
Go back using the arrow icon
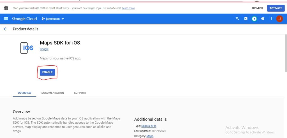pos(5,29)
